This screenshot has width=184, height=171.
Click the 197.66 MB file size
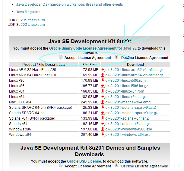point(89,129)
